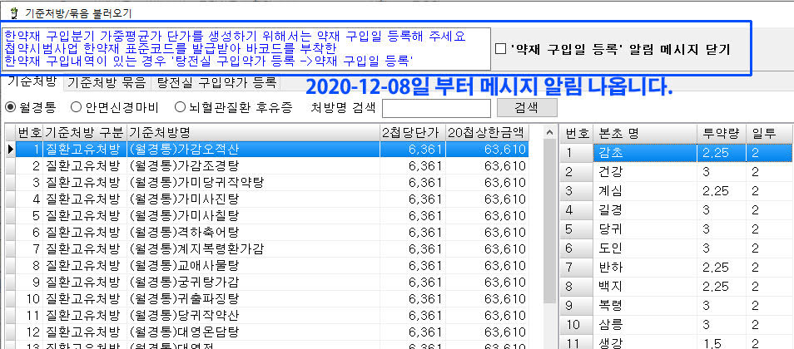Sort by the 2첩당단가 column header
The width and height of the screenshot is (794, 349).
pyautogui.click(x=409, y=132)
